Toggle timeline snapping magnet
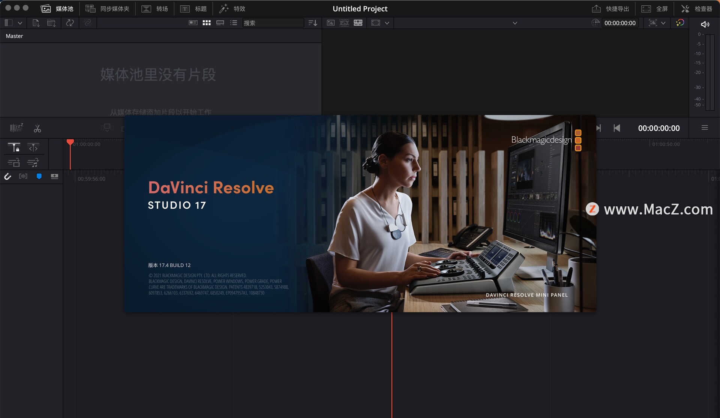 [x=7, y=176]
